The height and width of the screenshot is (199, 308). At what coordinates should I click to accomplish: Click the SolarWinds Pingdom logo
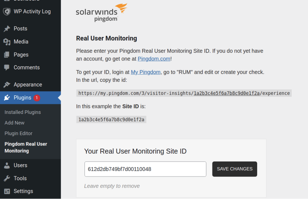click(x=102, y=13)
